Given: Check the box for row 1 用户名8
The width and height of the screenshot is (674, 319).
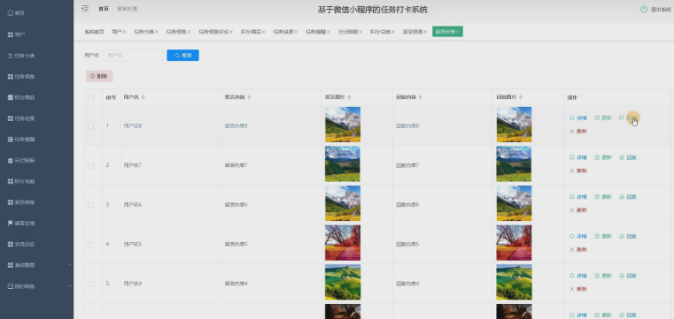Looking at the screenshot, I should pos(90,126).
